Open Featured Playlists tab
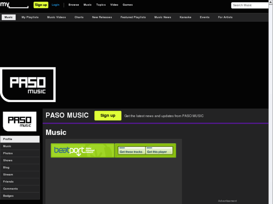Viewport: 273px width, 204px height. 133,17
